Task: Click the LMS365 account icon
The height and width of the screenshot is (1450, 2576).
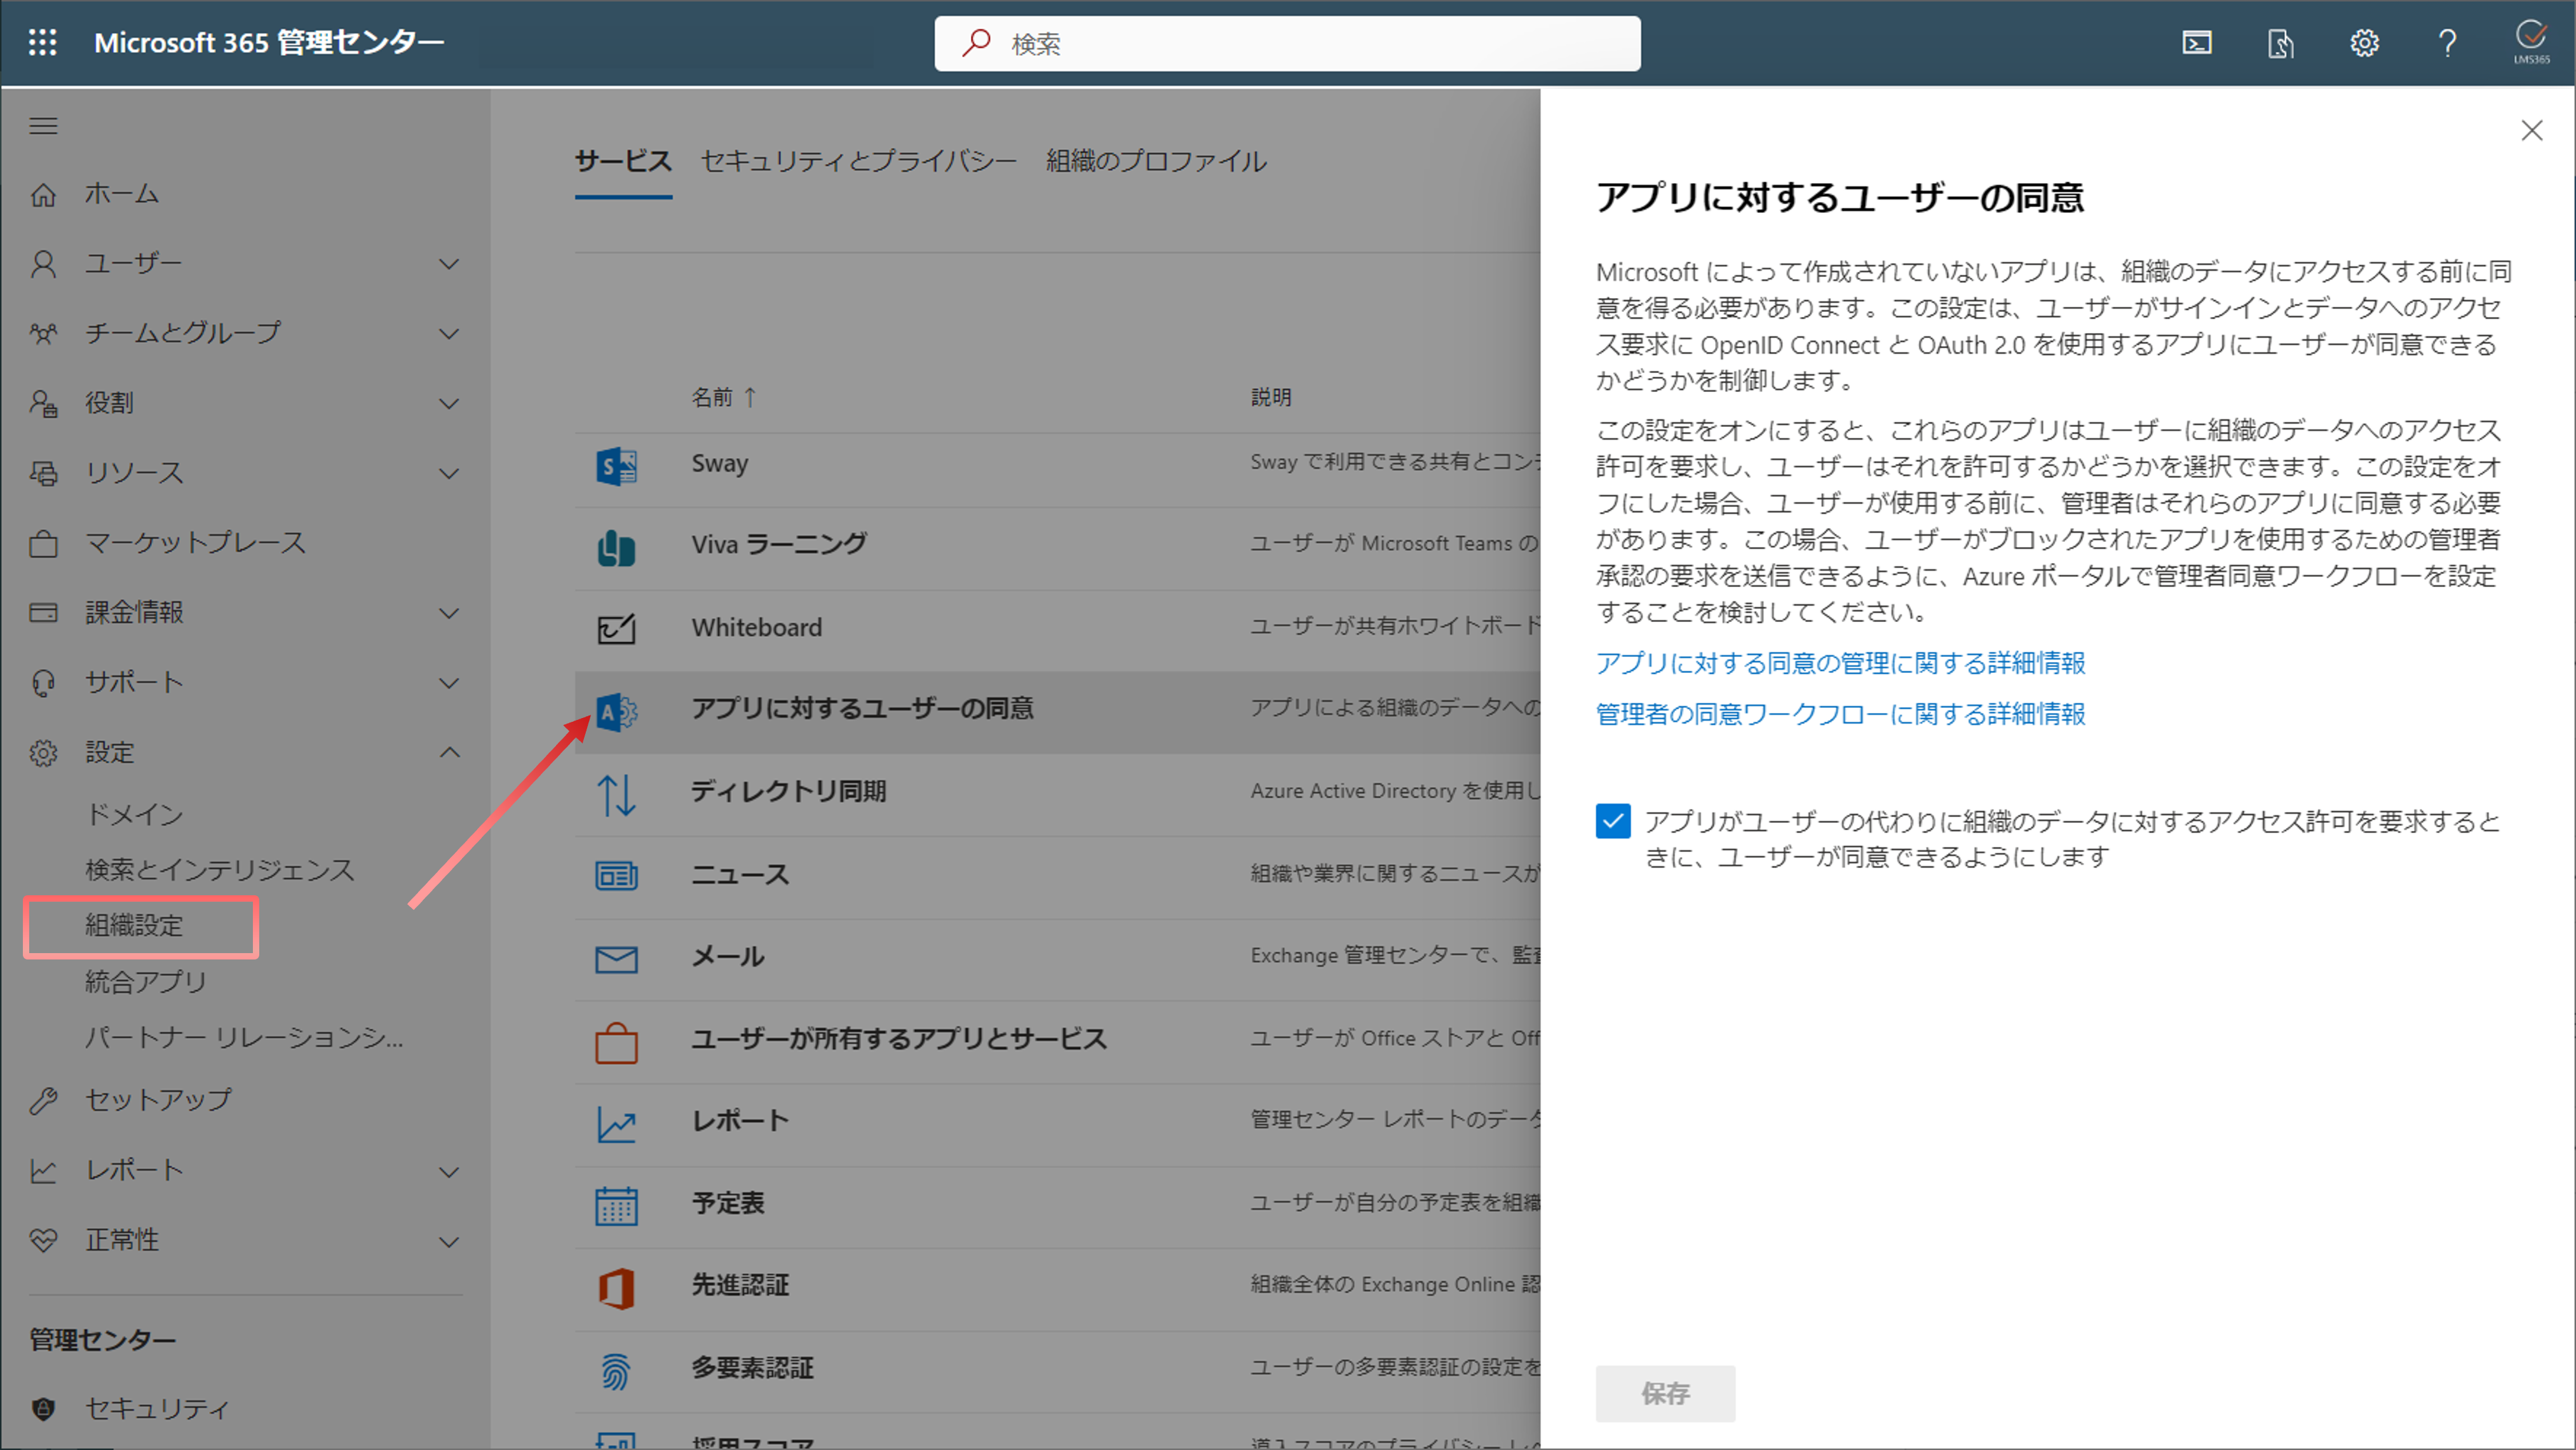Action: (x=2531, y=42)
